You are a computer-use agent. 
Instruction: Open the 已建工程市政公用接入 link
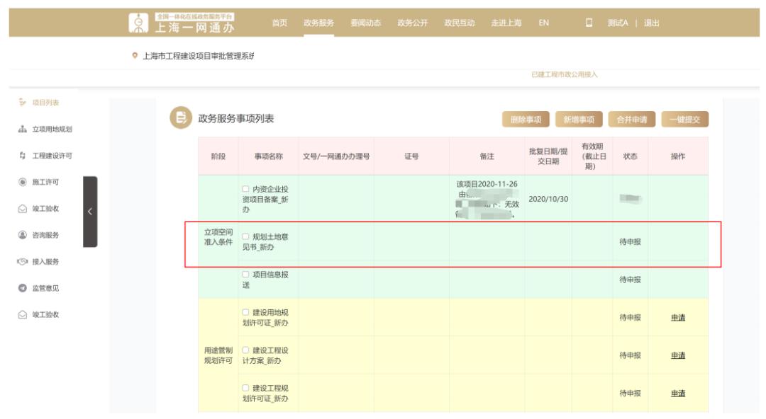point(565,75)
